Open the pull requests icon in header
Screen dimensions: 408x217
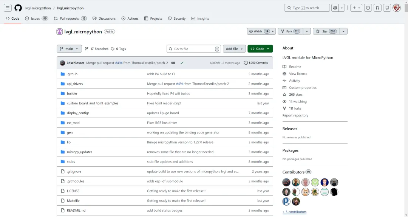tap(377, 8)
